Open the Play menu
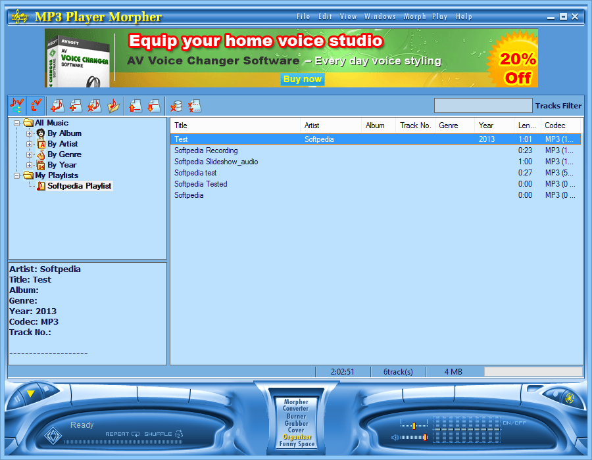Screen dimensions: 592x460 (440, 16)
